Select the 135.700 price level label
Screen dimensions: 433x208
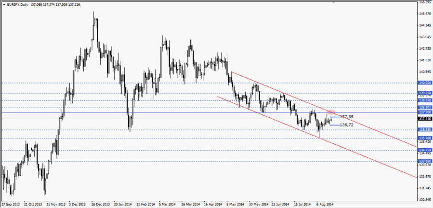[x=425, y=138]
